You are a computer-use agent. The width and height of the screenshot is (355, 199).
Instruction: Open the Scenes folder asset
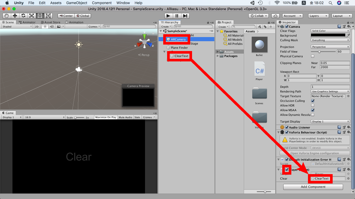(259, 95)
